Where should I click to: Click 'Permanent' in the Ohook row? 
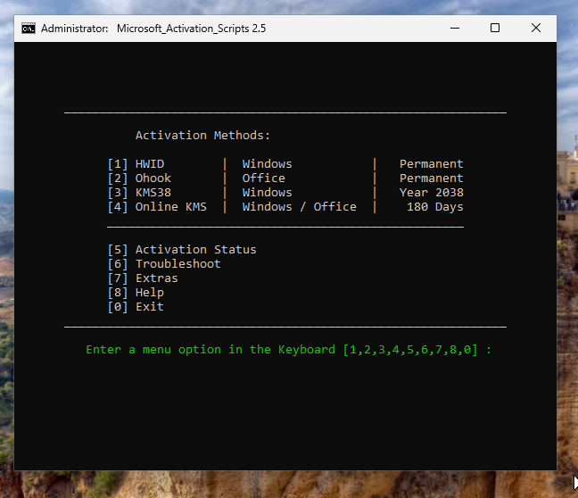[432, 178]
